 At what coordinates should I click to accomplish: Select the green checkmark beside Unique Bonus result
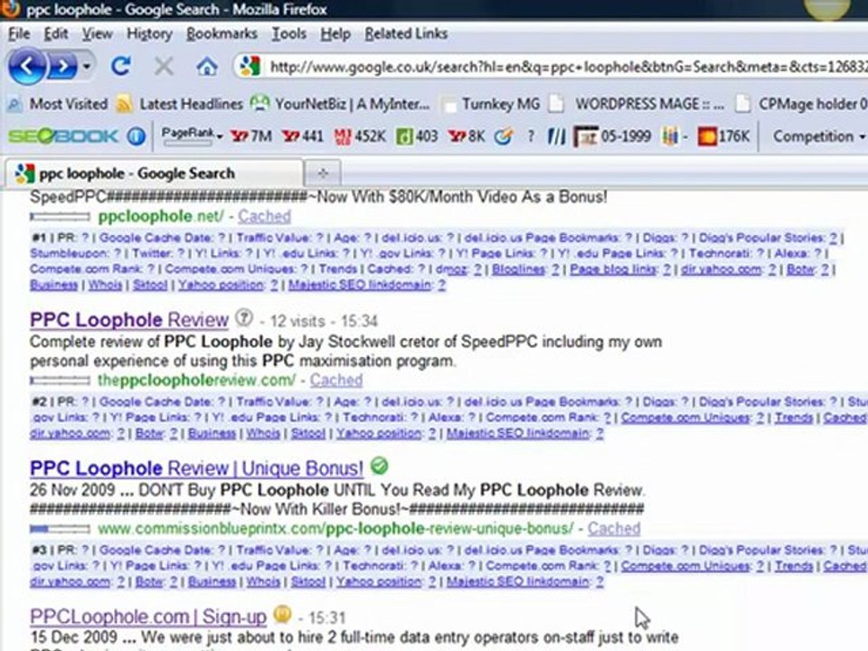380,467
